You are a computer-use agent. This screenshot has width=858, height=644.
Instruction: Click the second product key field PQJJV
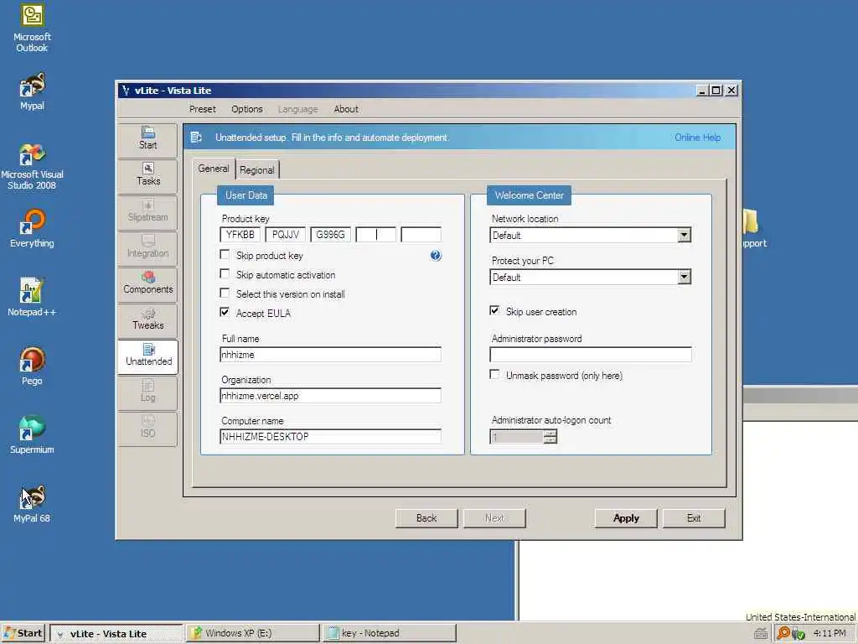tap(286, 235)
